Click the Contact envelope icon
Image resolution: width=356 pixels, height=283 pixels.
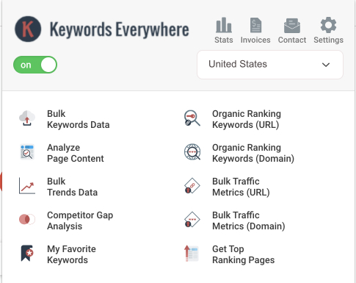point(292,26)
